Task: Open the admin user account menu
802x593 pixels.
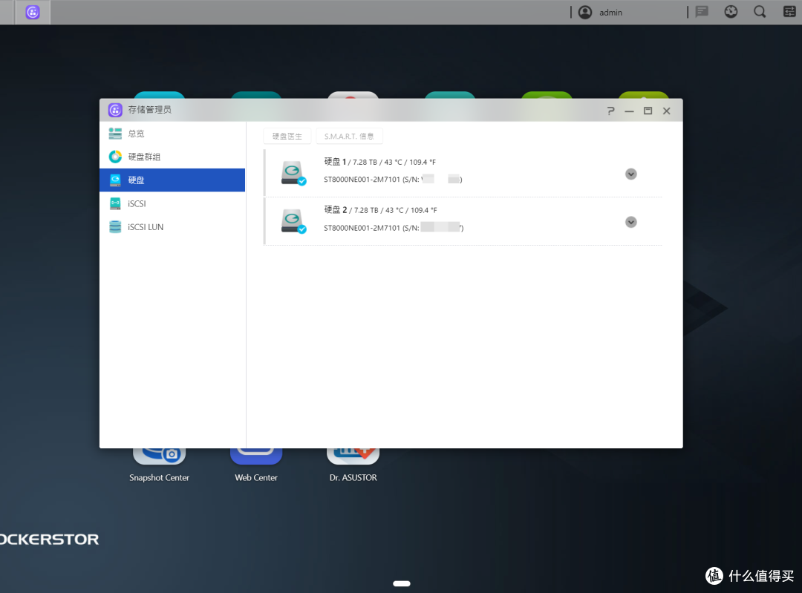Action: (601, 13)
